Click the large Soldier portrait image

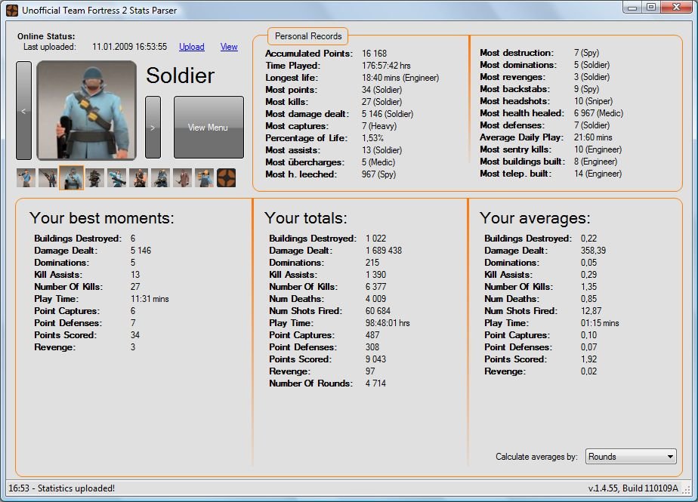[87, 110]
